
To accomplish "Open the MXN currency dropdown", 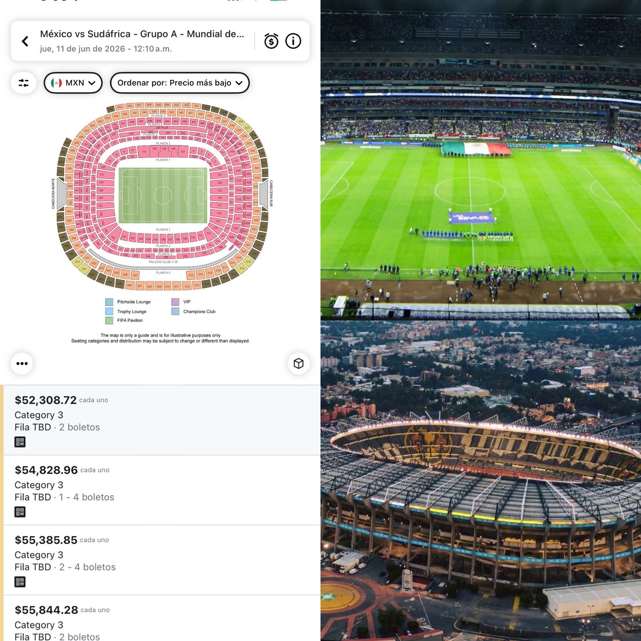I will [x=73, y=83].
